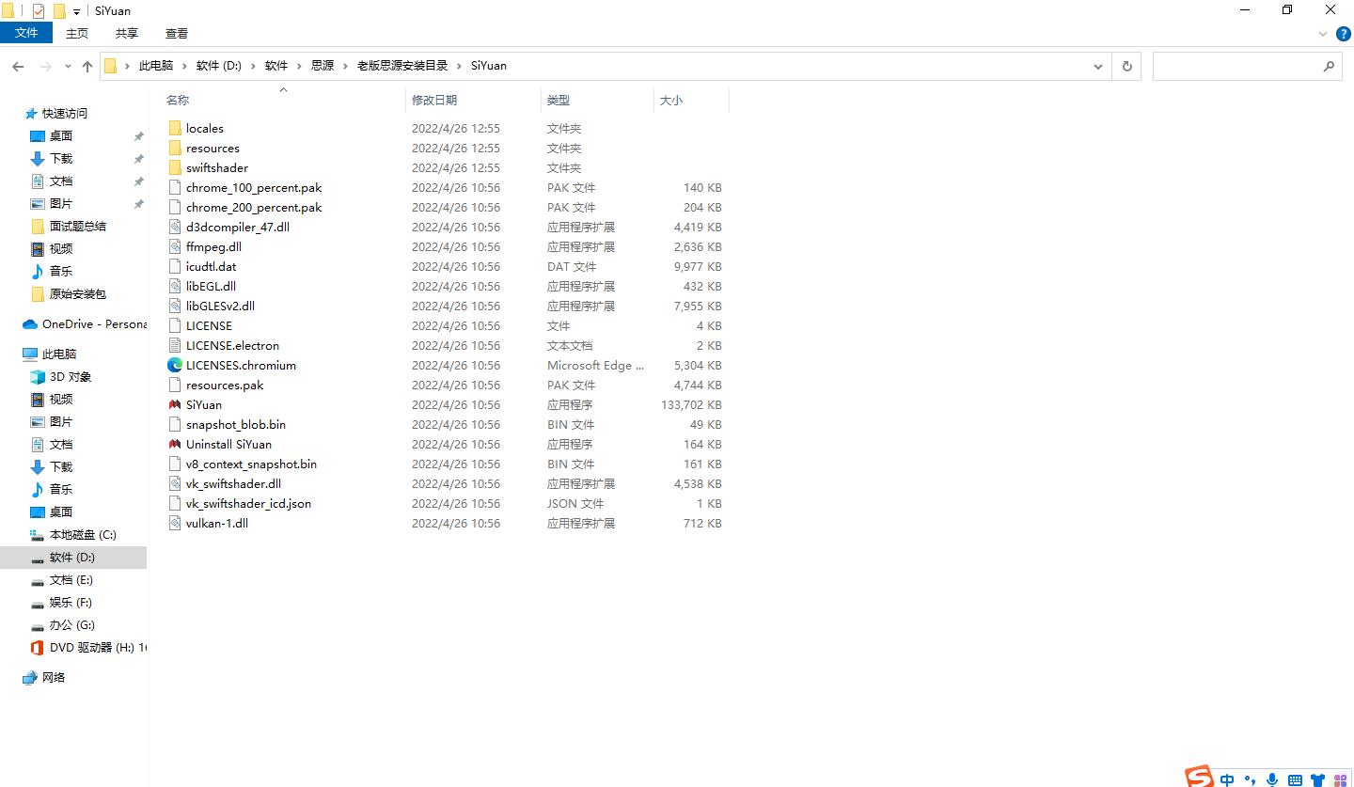Viewport: 1354px width, 787px height.
Task: Go up one level with the Up arrow
Action: click(x=87, y=66)
